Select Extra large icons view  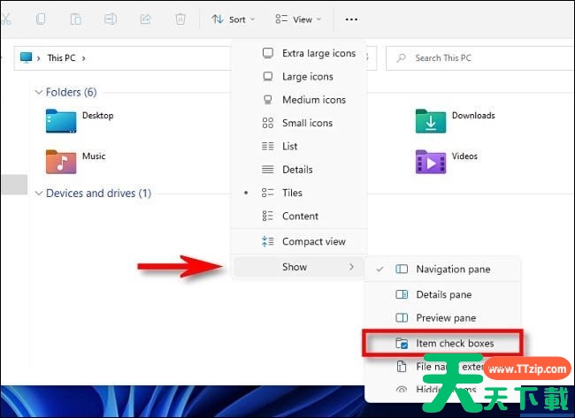coord(299,54)
